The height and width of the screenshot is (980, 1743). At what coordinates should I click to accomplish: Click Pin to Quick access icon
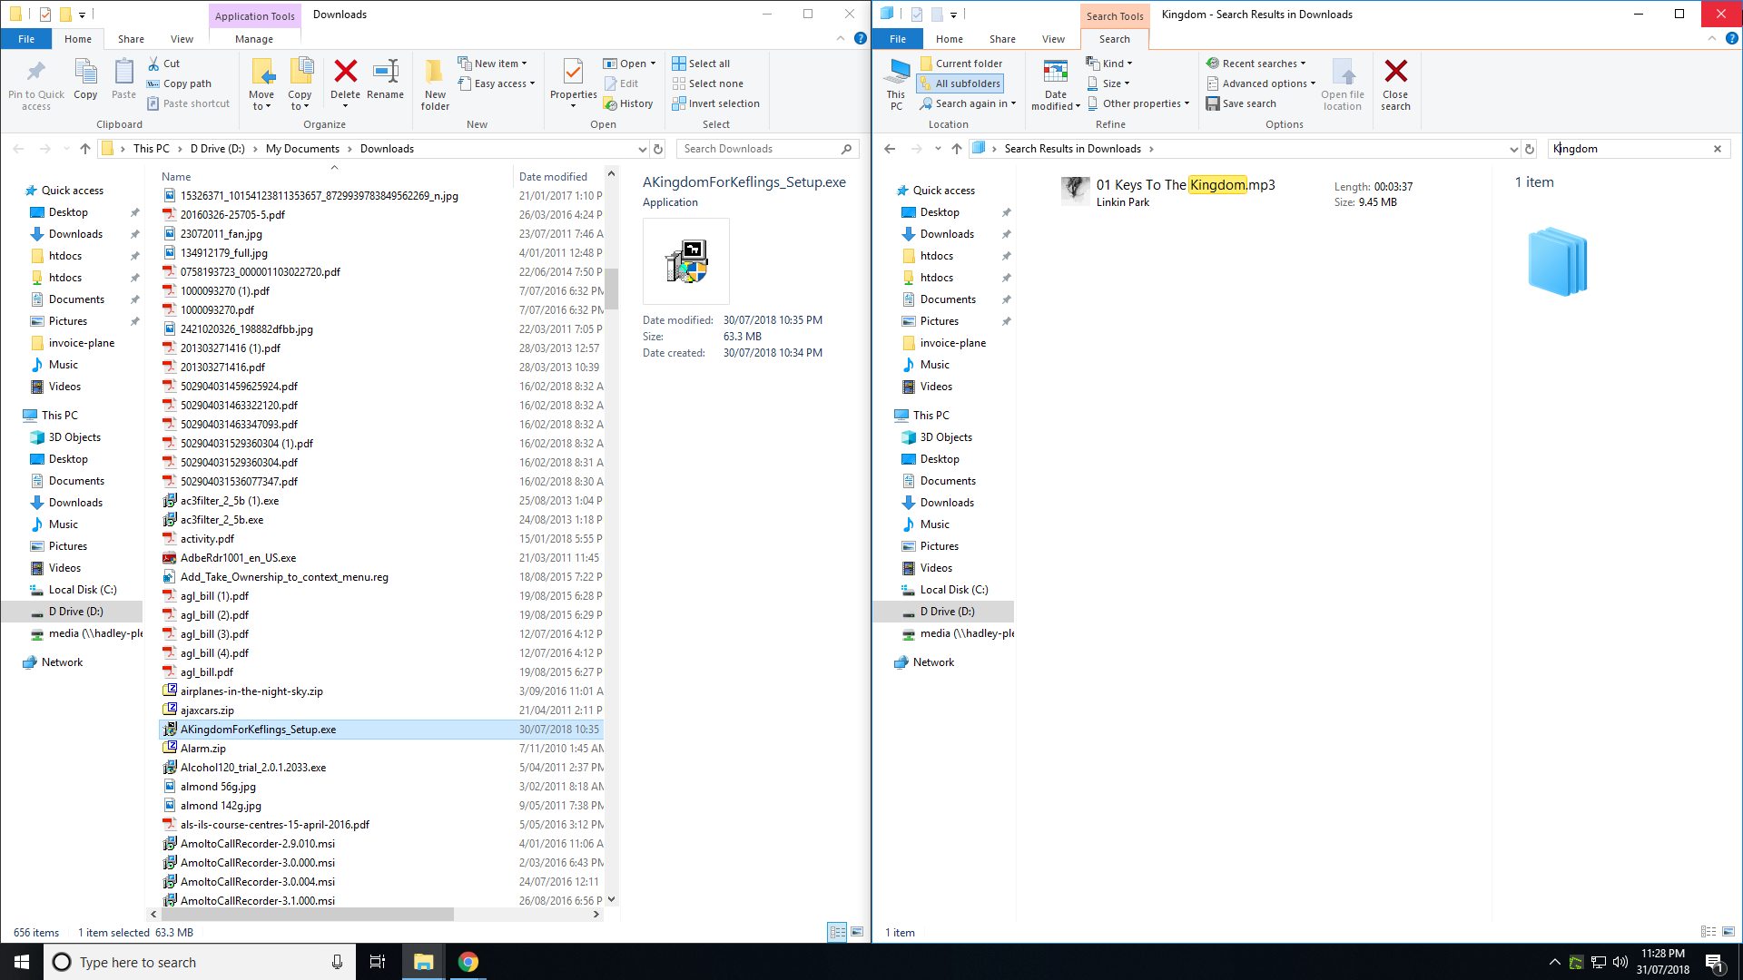[36, 71]
